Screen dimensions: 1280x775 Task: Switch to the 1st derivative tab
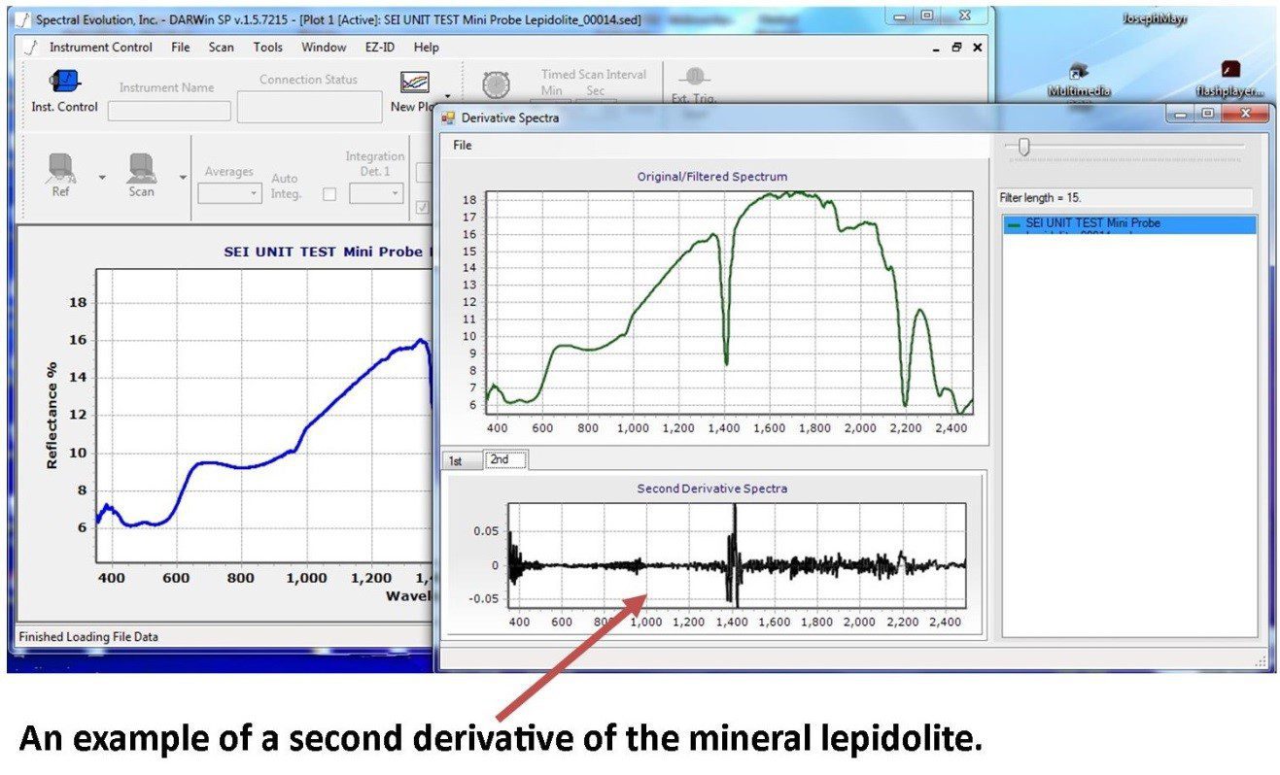[458, 460]
